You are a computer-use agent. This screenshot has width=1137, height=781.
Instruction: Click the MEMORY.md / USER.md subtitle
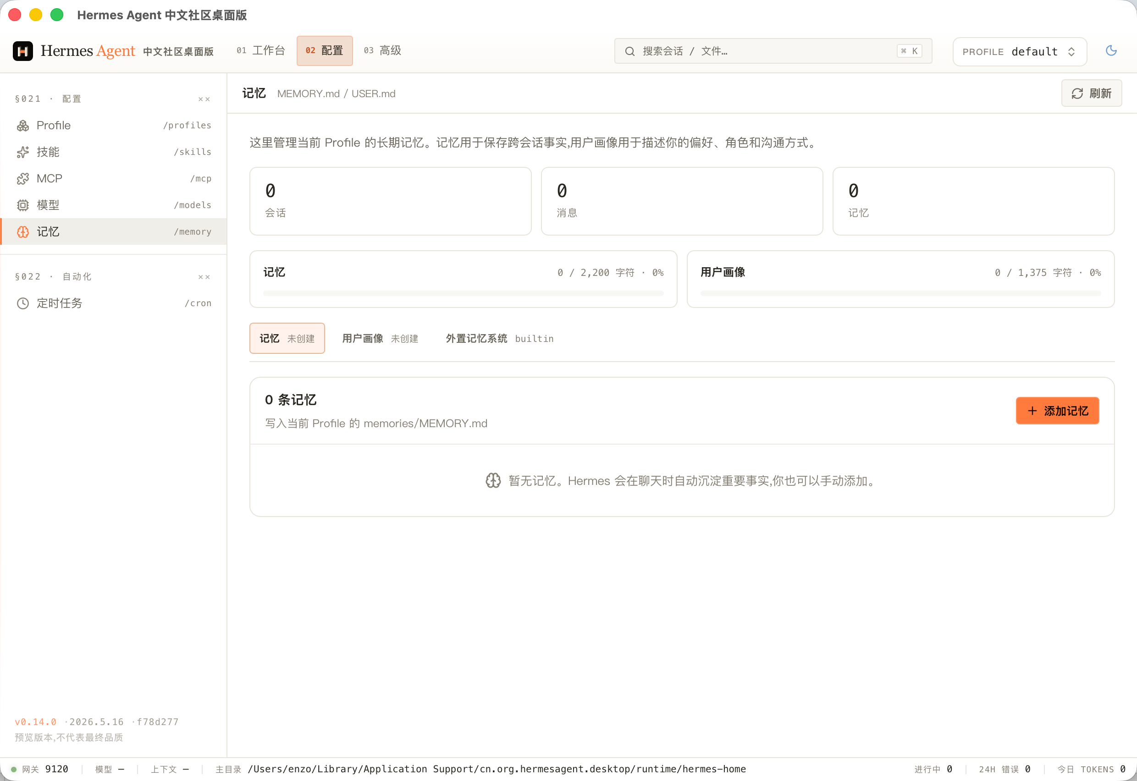point(336,93)
